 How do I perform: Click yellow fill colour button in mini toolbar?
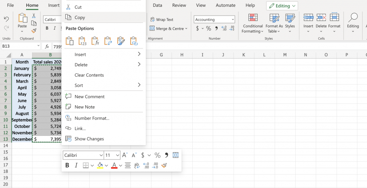pos(100,166)
